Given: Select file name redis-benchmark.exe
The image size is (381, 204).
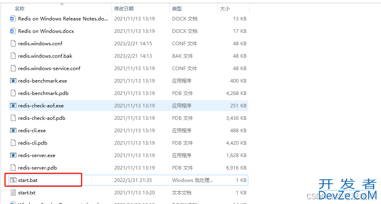Looking at the screenshot, I should pos(43,81).
